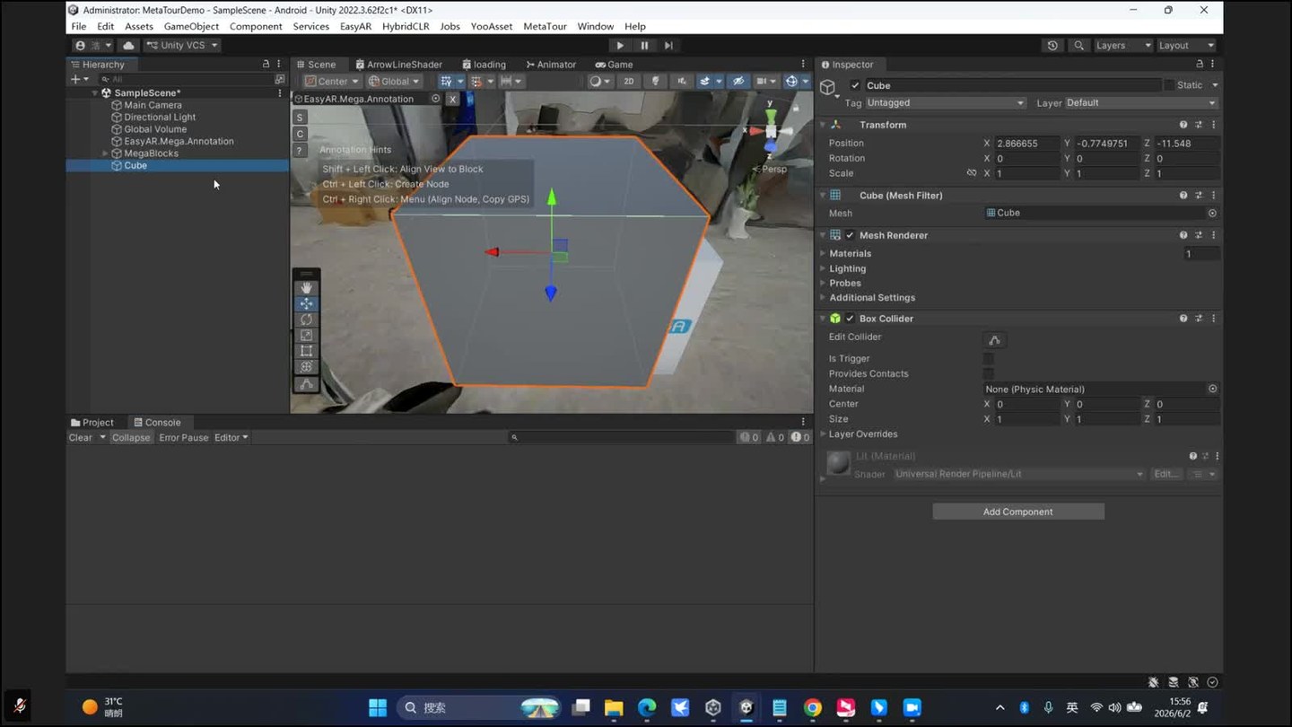The height and width of the screenshot is (727, 1292).
Task: Enable the Is Trigger checkbox
Action: pyautogui.click(x=989, y=358)
